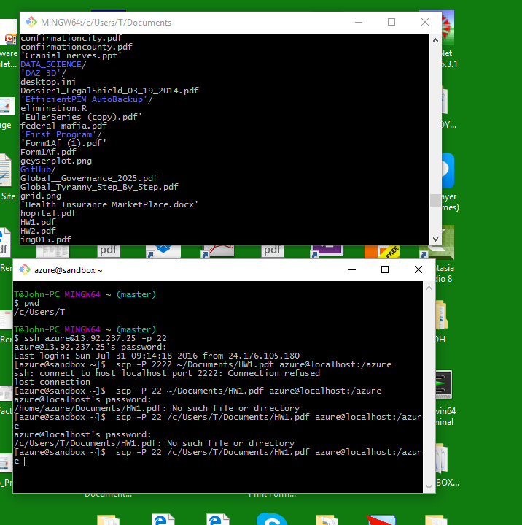Open the first Edge HTML file icon at bottom
The image size is (522, 525).
[x=163, y=519]
